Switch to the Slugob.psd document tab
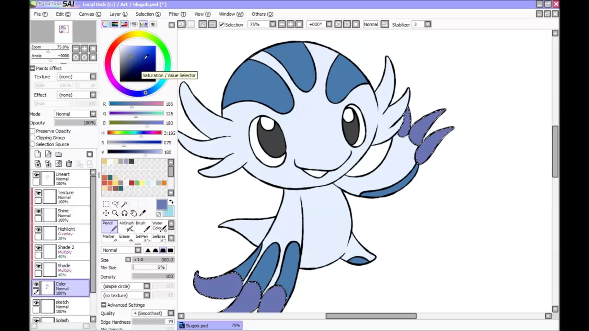589x331 pixels. 210,325
